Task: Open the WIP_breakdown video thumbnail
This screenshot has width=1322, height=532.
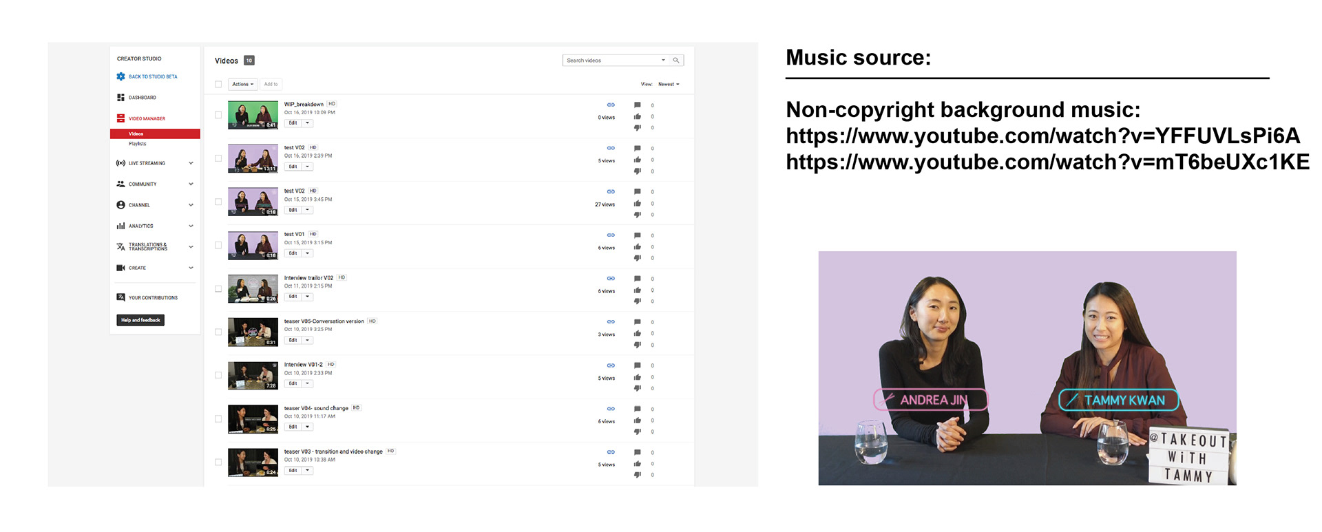Action: click(x=253, y=115)
